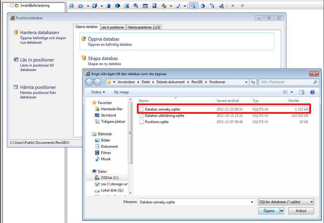Select Läs in positioner in the left panel

[34, 65]
